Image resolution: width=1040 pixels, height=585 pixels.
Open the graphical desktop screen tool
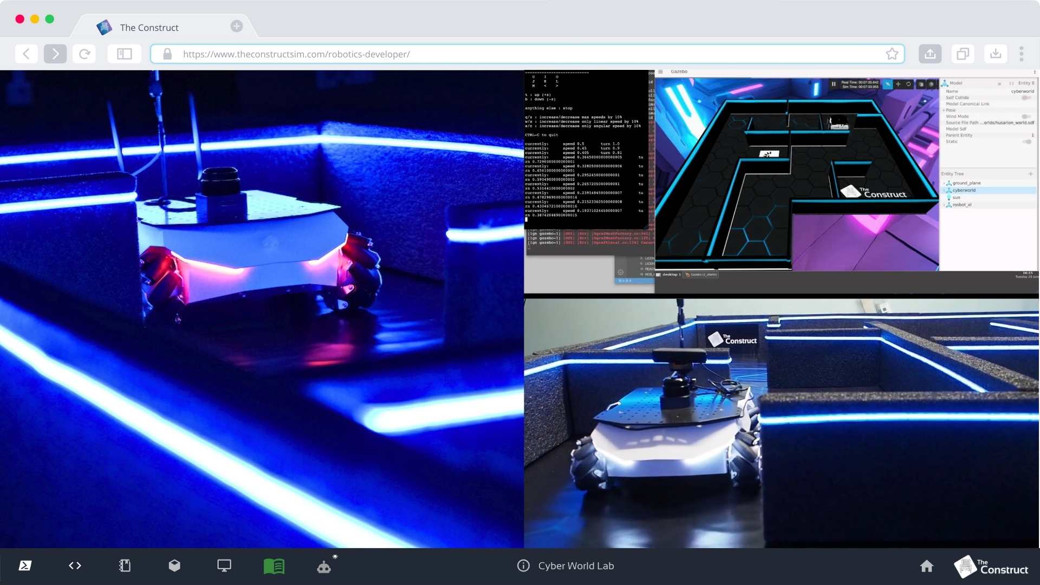[x=224, y=565]
